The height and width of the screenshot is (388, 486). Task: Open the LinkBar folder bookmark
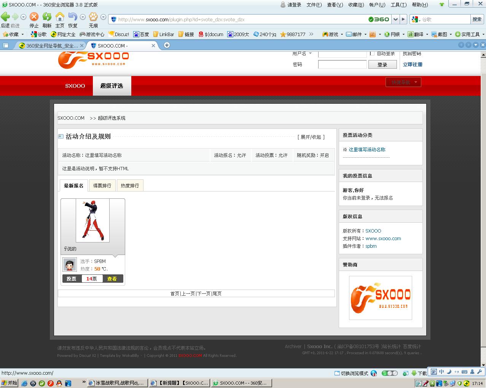164,34
